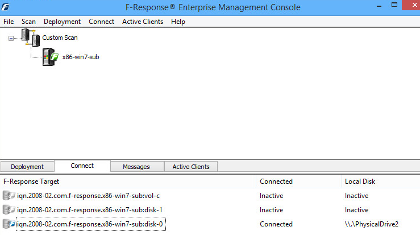Viewport: 420px width, 235px height.
Task: Click the Local Disk column header
Action: (x=381, y=182)
